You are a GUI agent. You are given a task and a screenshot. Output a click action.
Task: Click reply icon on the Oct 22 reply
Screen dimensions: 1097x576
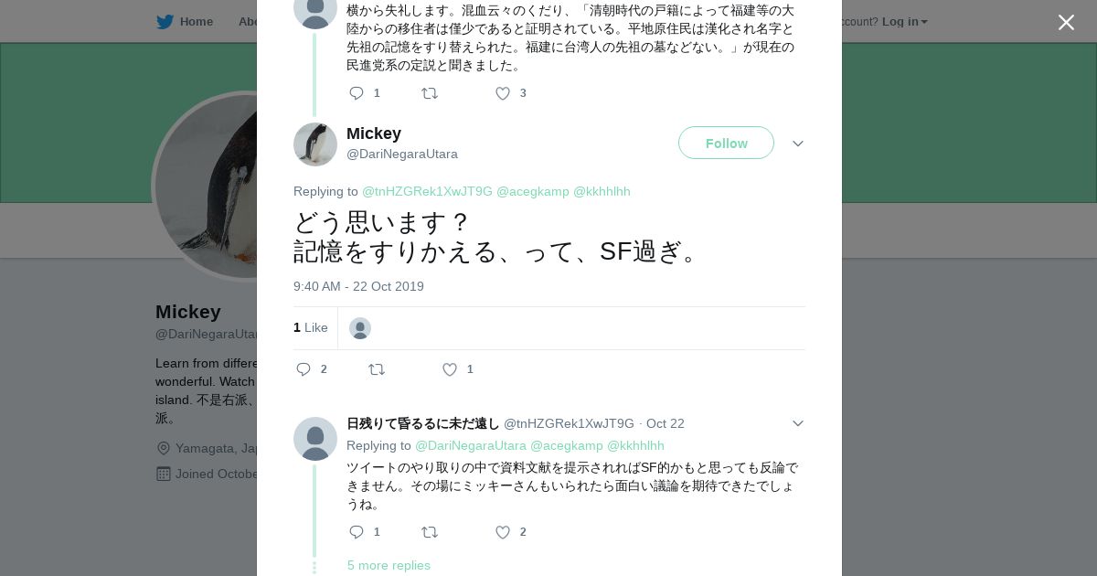coord(357,532)
